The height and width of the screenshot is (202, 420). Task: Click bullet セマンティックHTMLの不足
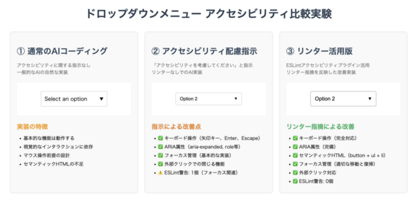(53, 164)
